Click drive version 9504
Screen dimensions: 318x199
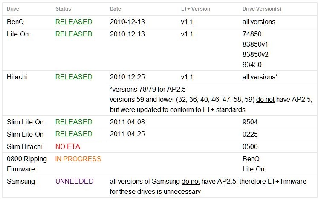click(x=250, y=122)
